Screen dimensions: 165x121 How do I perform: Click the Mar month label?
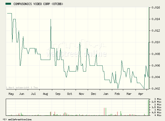(x=129, y=94)
